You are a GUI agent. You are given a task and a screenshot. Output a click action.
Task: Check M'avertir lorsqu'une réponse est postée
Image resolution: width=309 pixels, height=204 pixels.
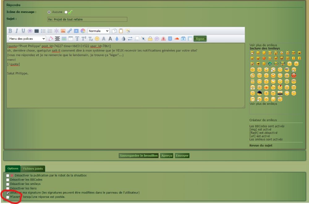coord(8,197)
